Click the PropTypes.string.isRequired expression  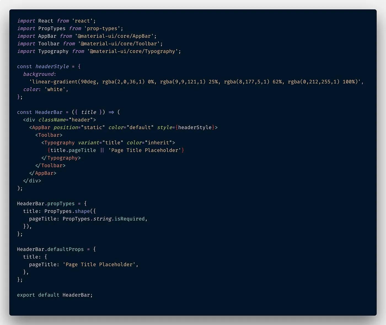104,219
